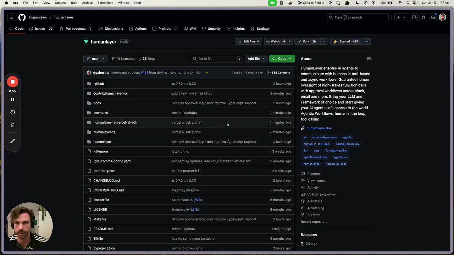
Task: Click dexhorthy's avatar on the latest commit
Action: click(x=89, y=73)
